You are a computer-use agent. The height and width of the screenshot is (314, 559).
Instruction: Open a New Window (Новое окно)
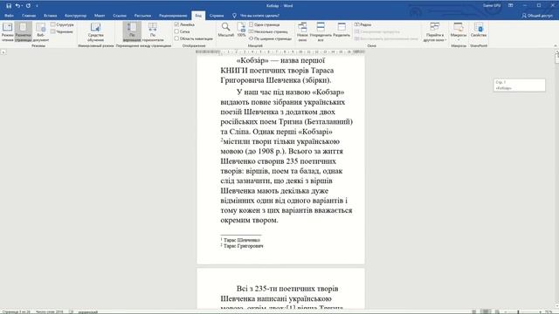click(x=302, y=31)
